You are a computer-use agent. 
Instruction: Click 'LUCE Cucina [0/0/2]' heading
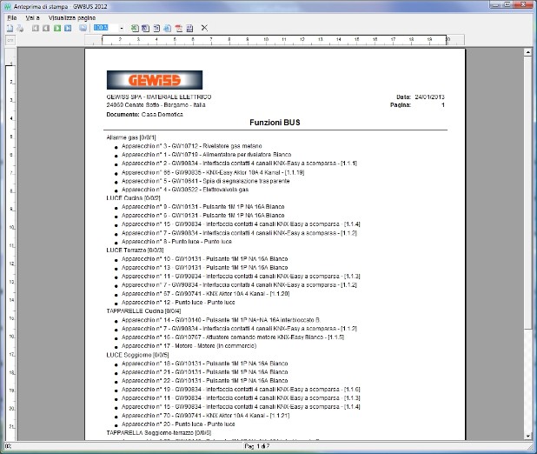(x=133, y=197)
